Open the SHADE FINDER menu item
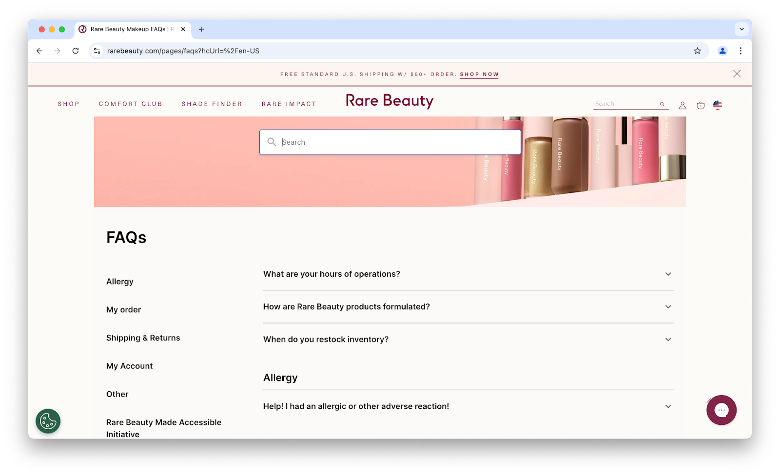This screenshot has width=780, height=476. click(x=212, y=104)
